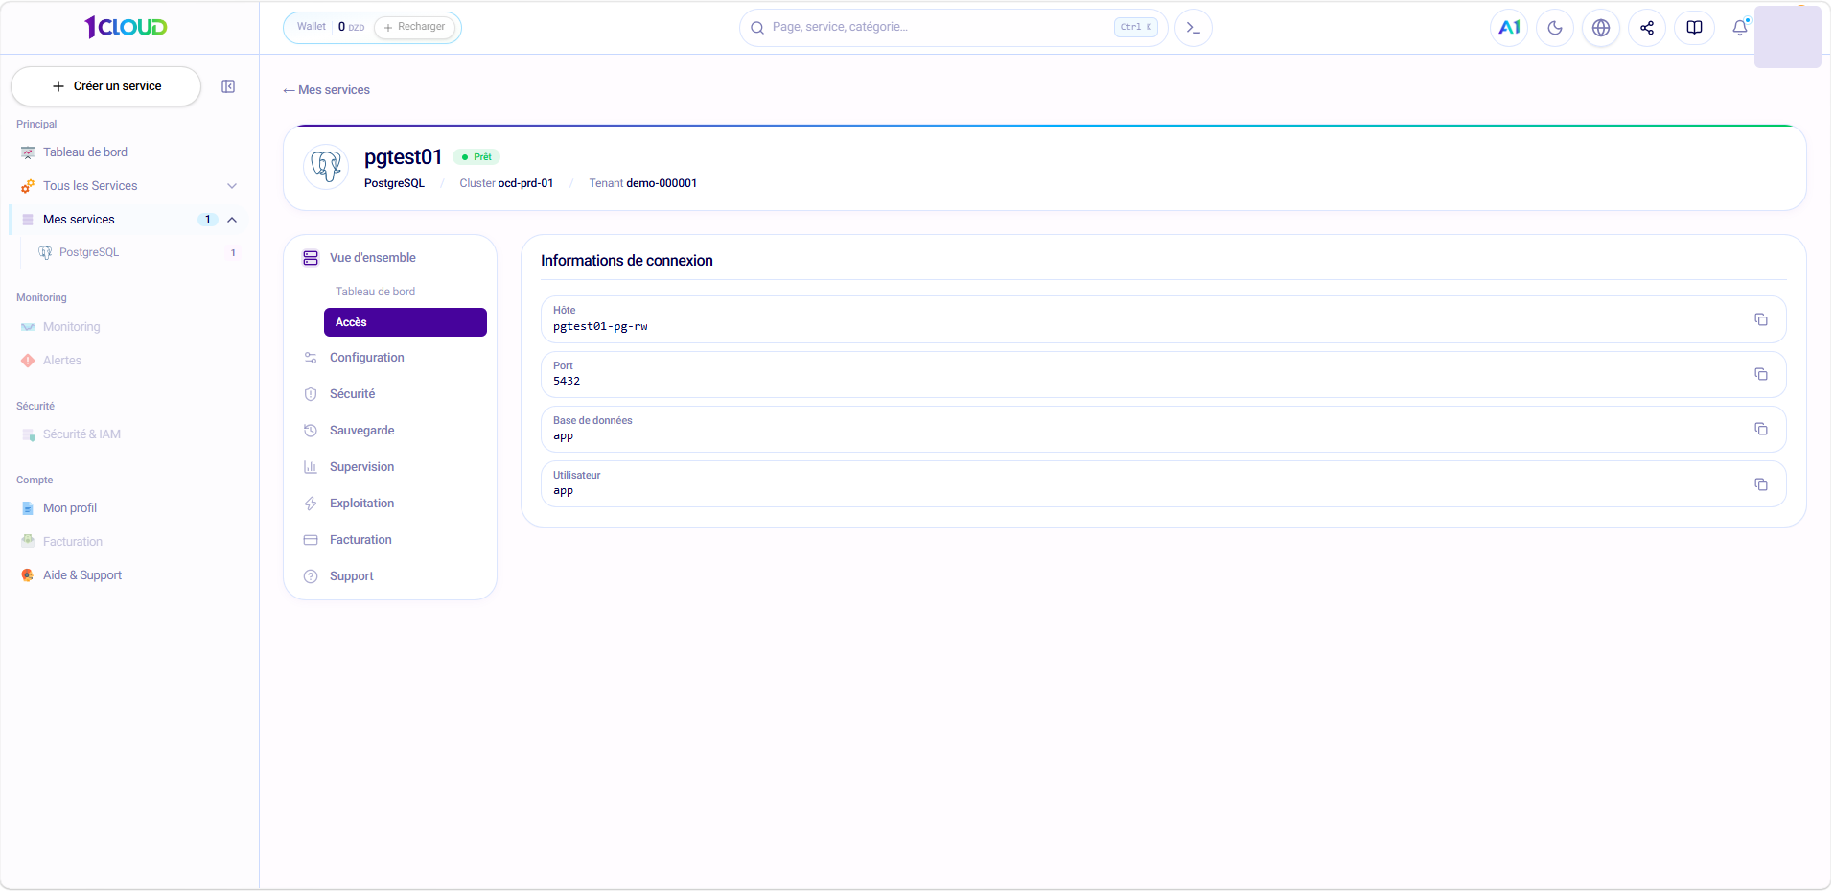Go back to Mes services
Viewport: 1834px width, 891px height.
(326, 90)
